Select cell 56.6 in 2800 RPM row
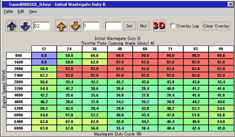The height and width of the screenshot is (137, 235). tap(44, 82)
